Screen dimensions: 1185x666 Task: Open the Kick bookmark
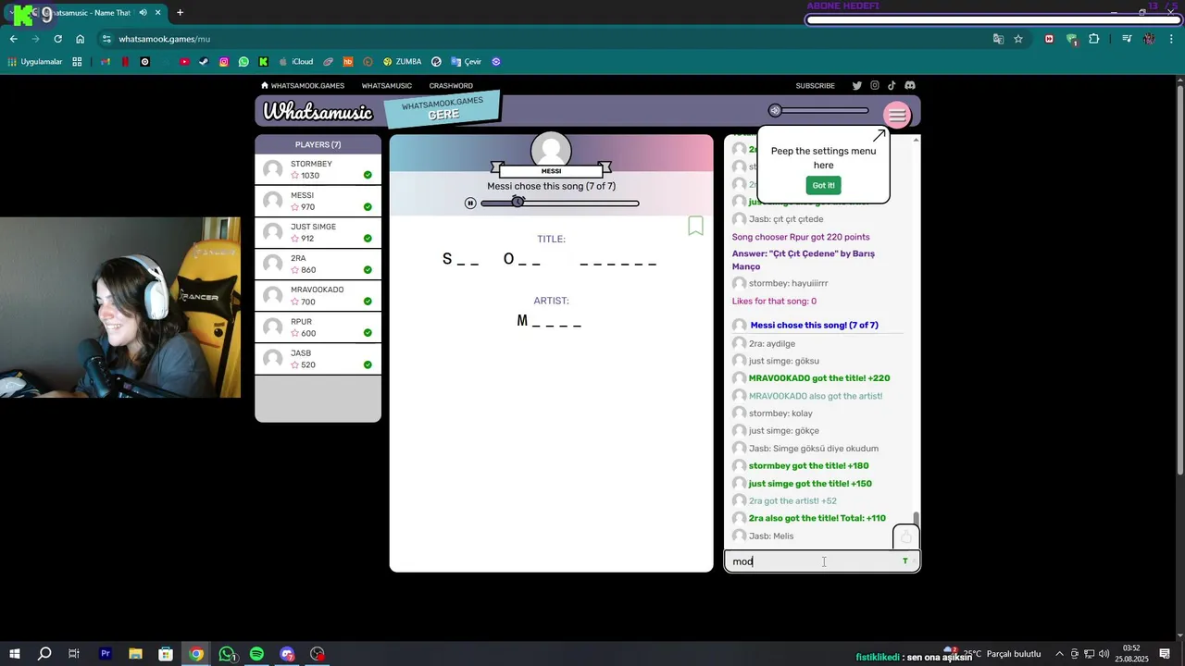tap(264, 62)
